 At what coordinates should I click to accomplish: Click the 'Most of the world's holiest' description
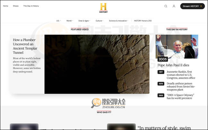point(27,65)
